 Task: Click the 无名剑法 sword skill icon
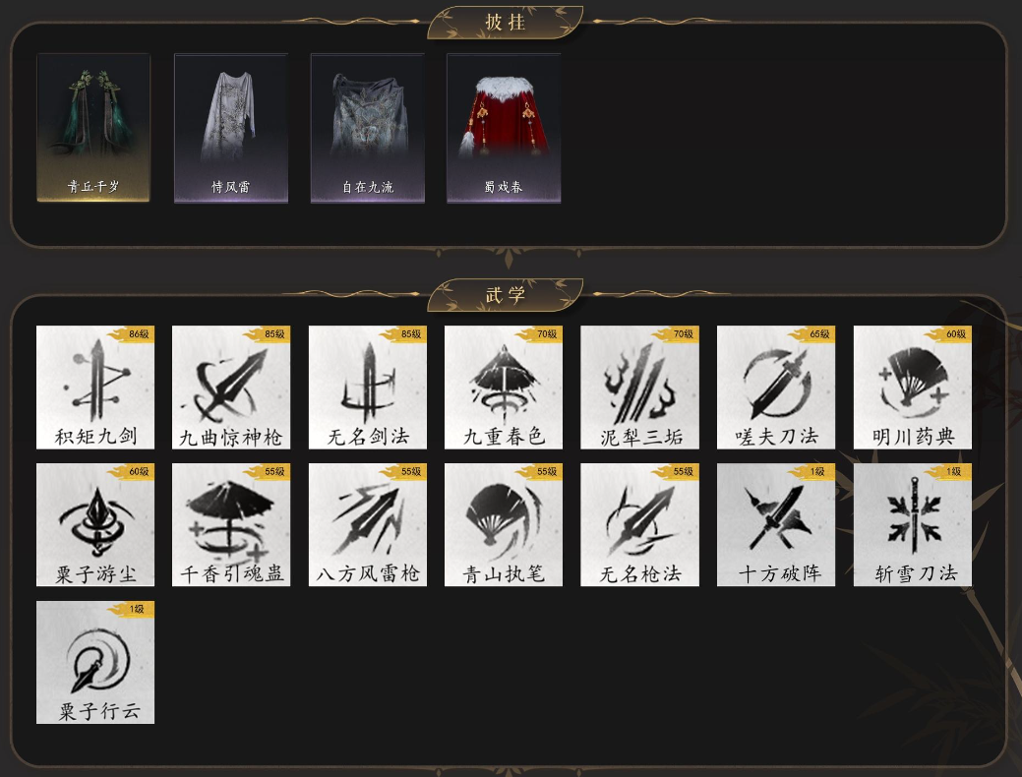point(368,388)
